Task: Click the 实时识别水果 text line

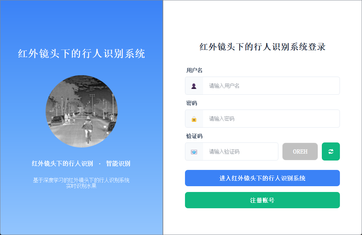Action: pos(81,186)
